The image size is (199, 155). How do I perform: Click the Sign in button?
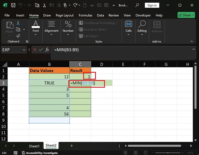(152, 5)
